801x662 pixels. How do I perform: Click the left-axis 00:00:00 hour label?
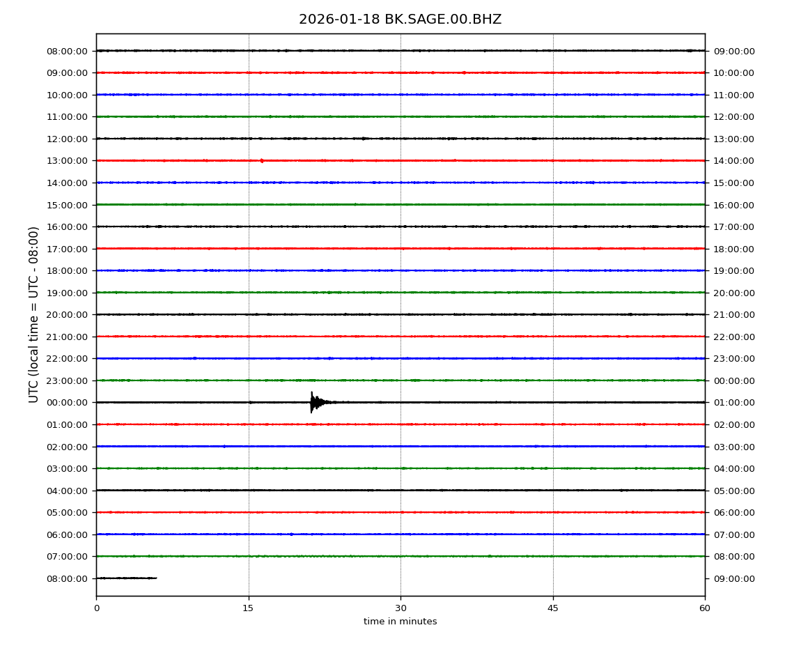(x=68, y=403)
